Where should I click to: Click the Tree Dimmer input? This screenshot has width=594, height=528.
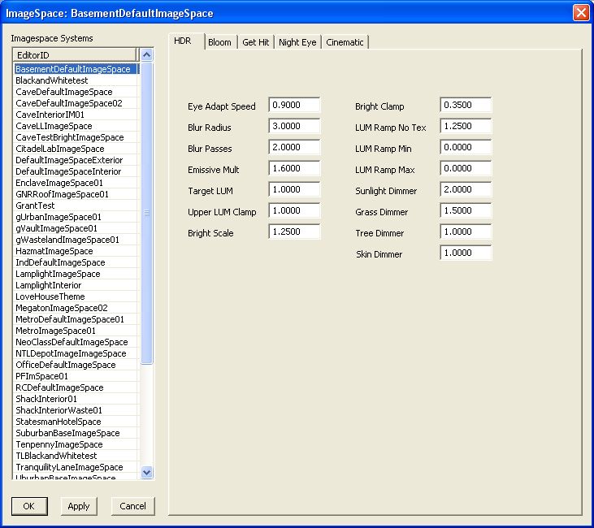[466, 232]
